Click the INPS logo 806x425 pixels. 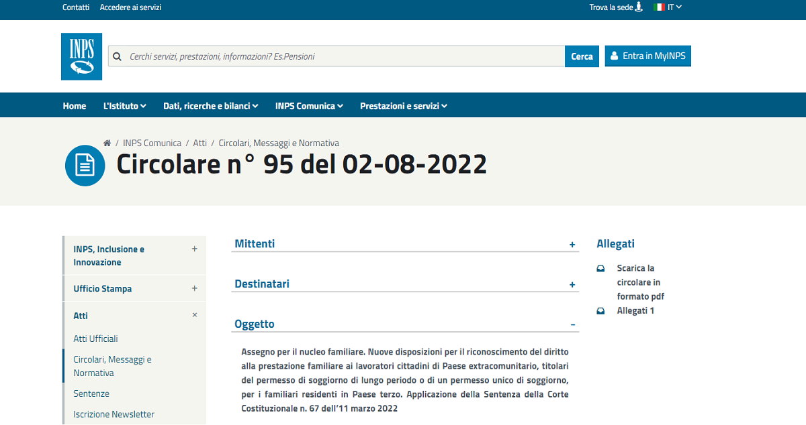click(81, 56)
